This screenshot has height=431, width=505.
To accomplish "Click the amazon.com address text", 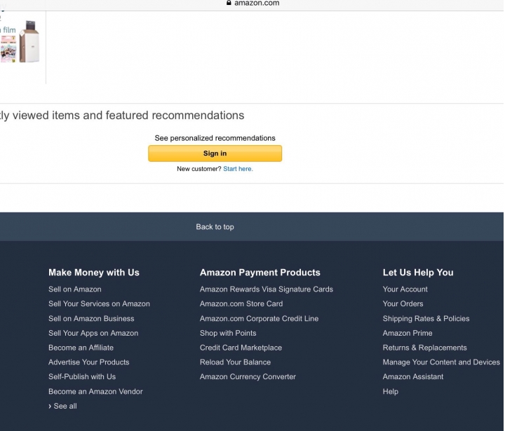I will click(257, 4).
